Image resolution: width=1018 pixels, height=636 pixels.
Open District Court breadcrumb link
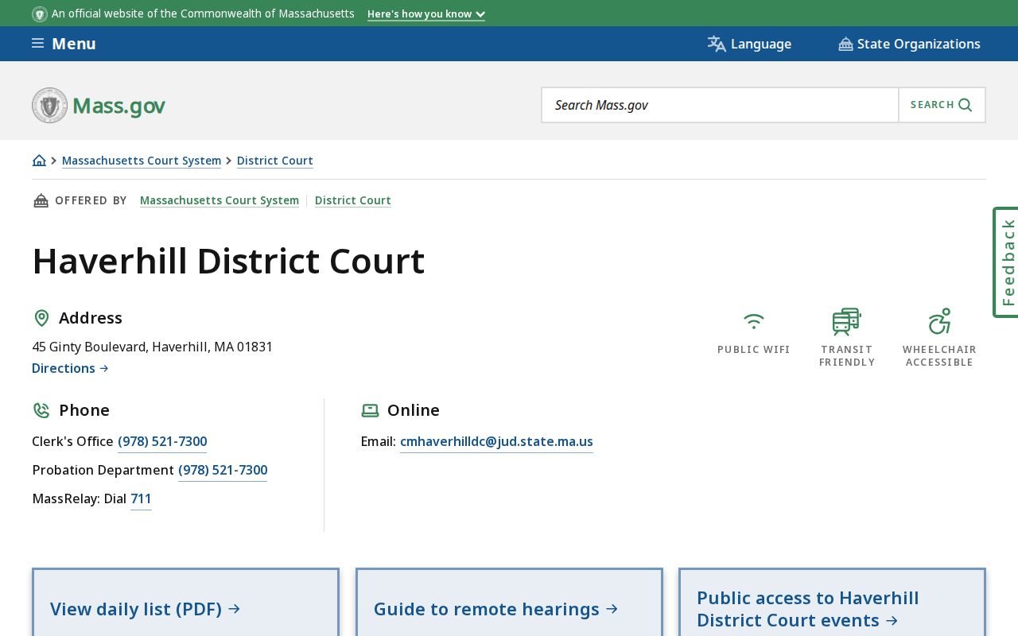[x=275, y=161]
